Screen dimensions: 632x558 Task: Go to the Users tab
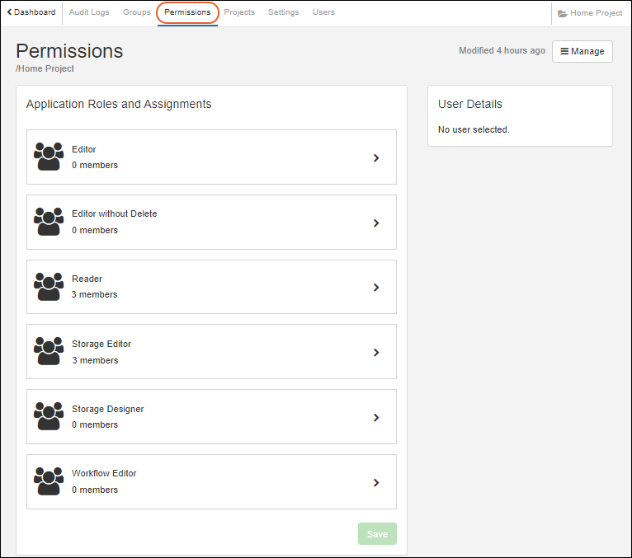323,12
